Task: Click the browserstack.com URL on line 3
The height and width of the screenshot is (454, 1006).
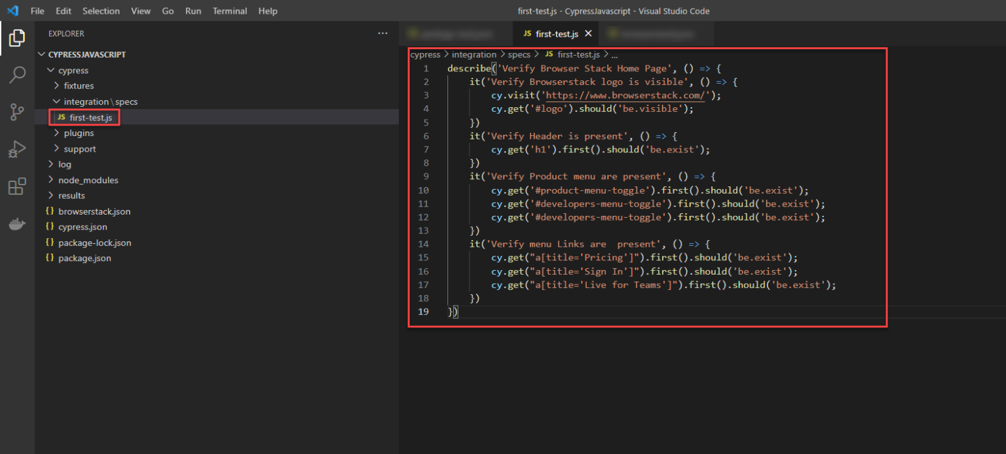Action: pyautogui.click(x=625, y=95)
